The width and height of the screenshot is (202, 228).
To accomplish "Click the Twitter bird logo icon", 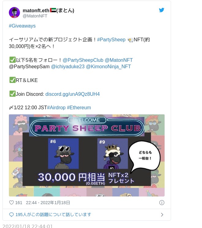I will tap(162, 10).
